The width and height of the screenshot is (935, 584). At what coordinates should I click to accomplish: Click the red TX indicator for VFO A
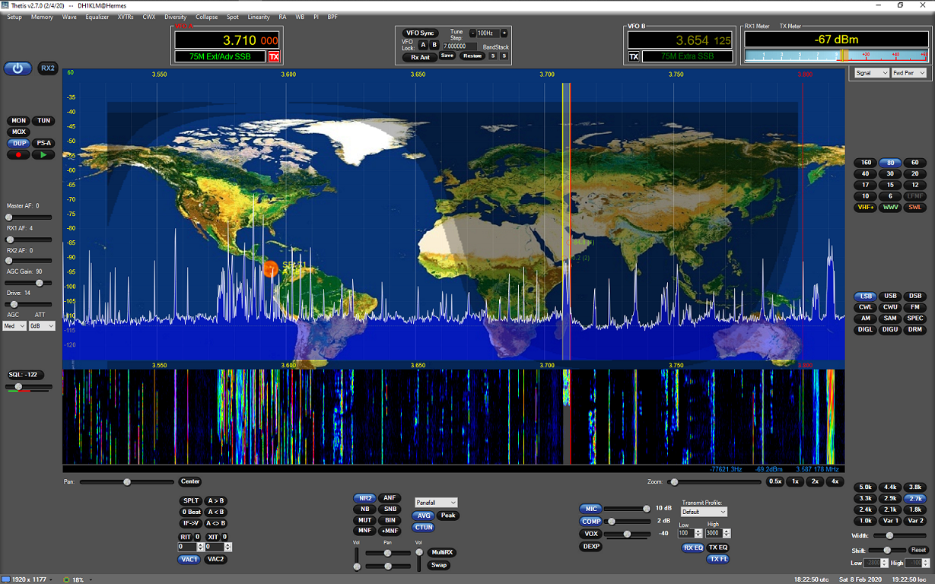pos(274,57)
